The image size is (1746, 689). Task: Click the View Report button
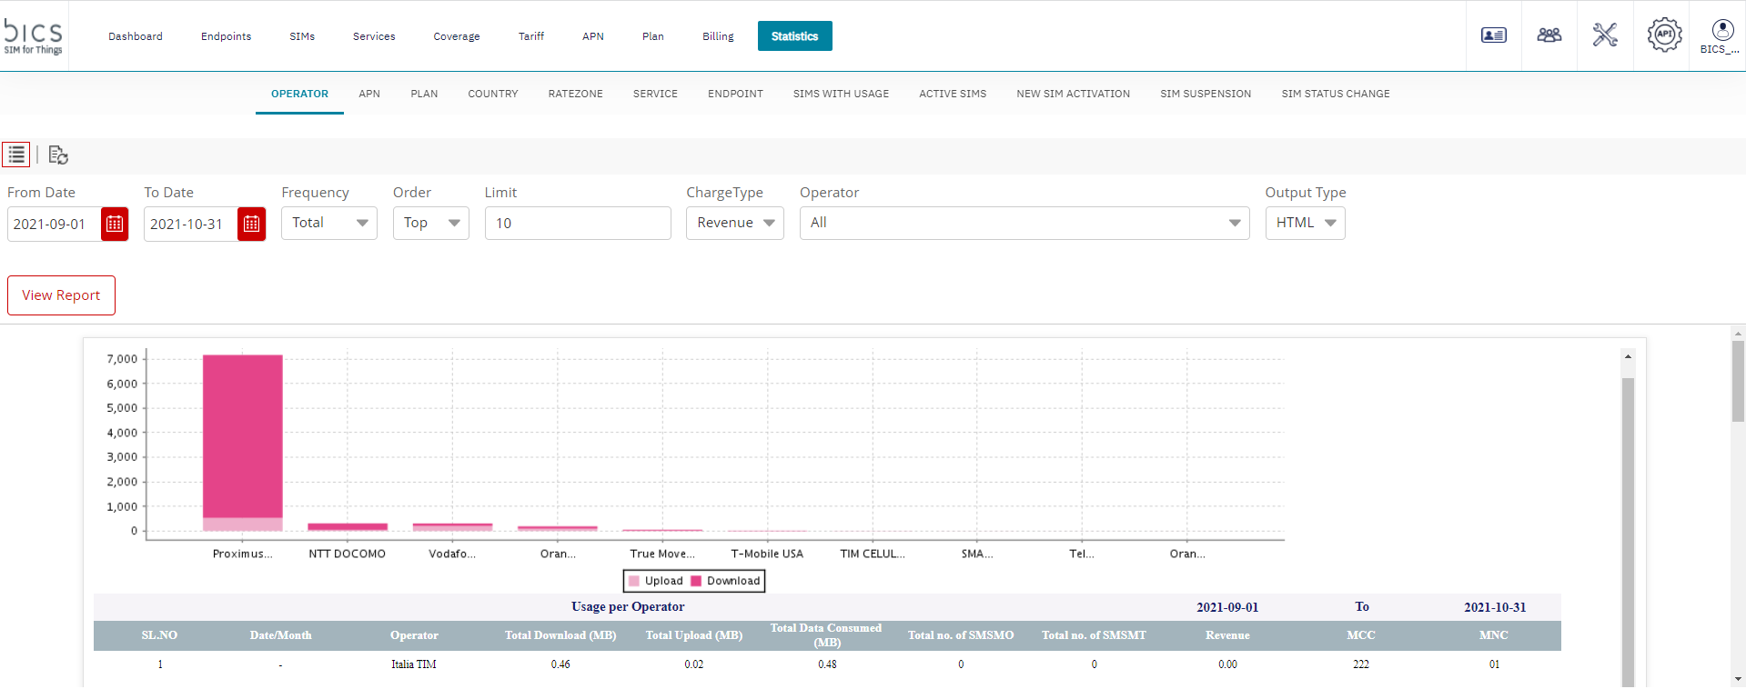click(61, 295)
